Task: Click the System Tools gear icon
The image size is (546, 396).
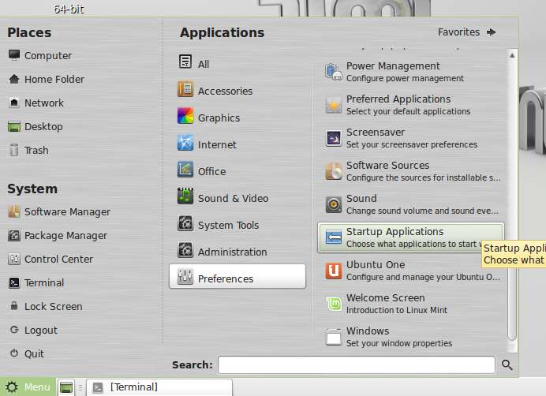Action: [x=185, y=223]
